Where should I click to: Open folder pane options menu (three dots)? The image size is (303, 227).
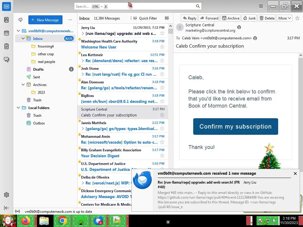[x=70, y=20]
